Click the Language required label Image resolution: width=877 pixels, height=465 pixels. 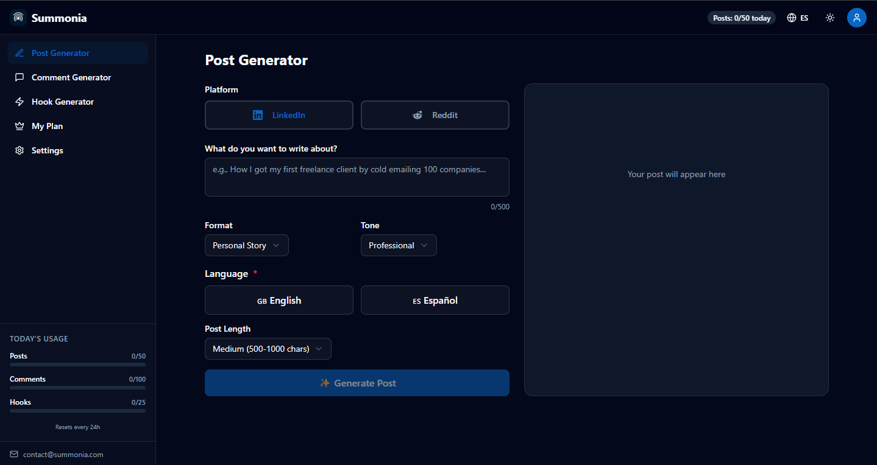[231, 274]
